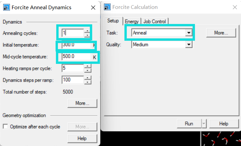241x146 pixels.
Task: Enable Optimize after each cycle checkbox
Action: tap(6, 127)
